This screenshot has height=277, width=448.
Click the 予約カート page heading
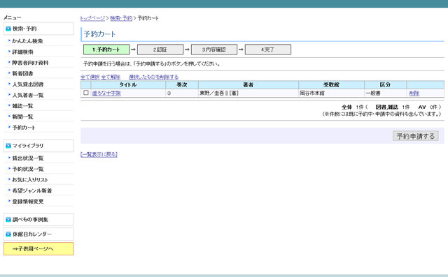[99, 34]
